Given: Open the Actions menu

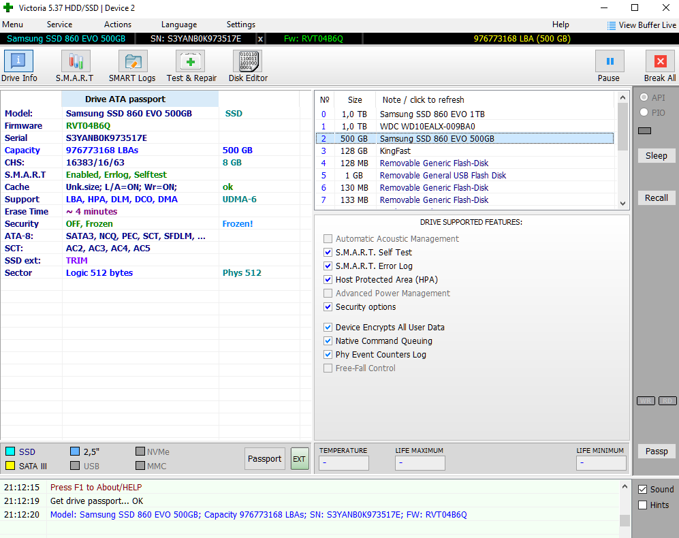Looking at the screenshot, I should tap(117, 25).
